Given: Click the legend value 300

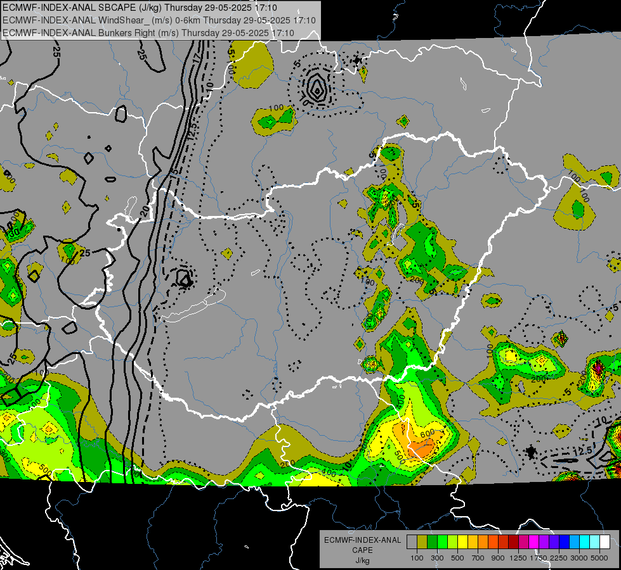Looking at the screenshot, I should pos(437,558).
